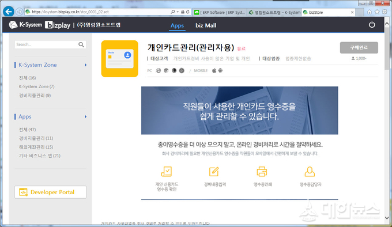Click the sidebar Search input field
Image resolution: width=392 pixels, height=227 pixels.
pos(46,44)
